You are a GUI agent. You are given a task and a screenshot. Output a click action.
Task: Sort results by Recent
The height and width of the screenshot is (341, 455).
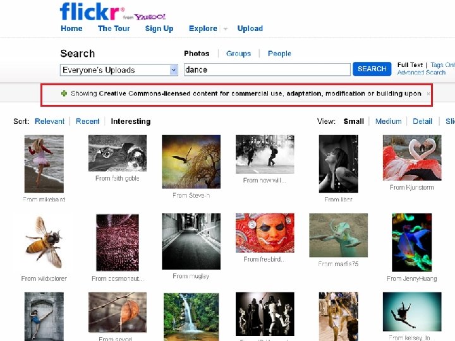pos(88,121)
